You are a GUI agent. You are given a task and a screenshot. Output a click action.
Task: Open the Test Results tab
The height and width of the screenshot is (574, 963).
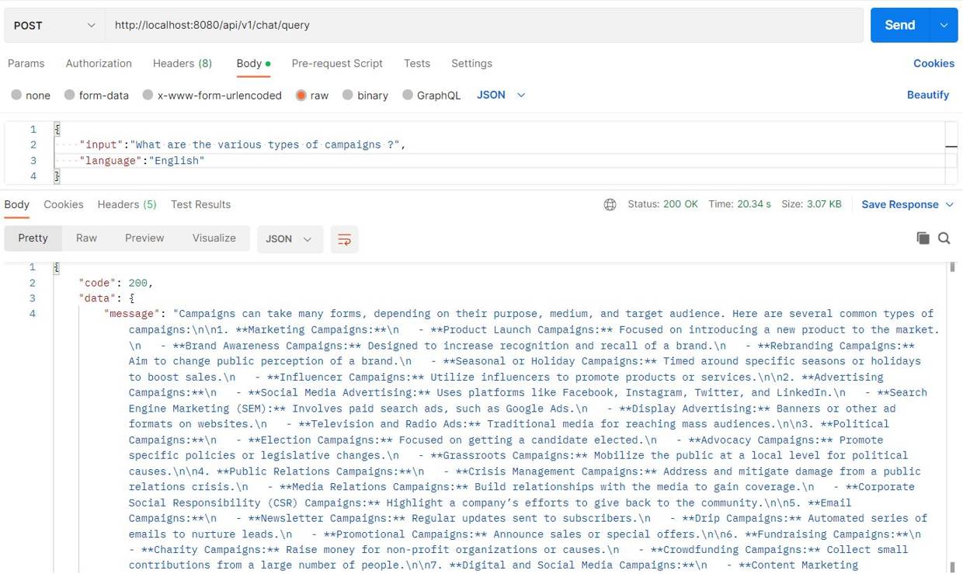200,204
